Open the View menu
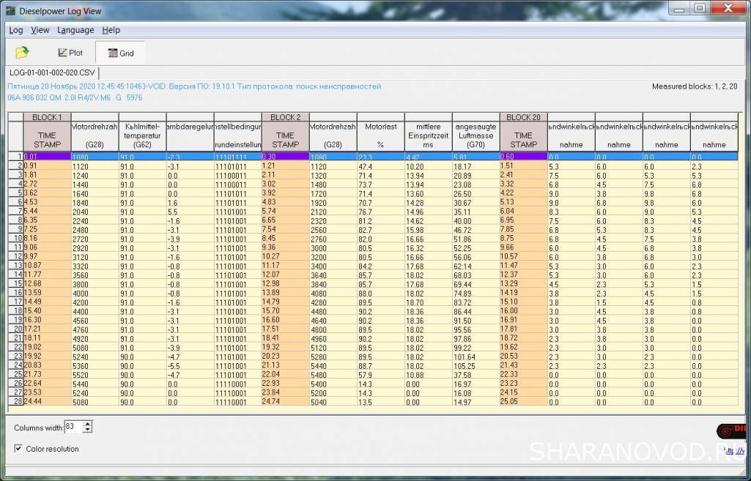This screenshot has height=481, width=751. pos(40,30)
